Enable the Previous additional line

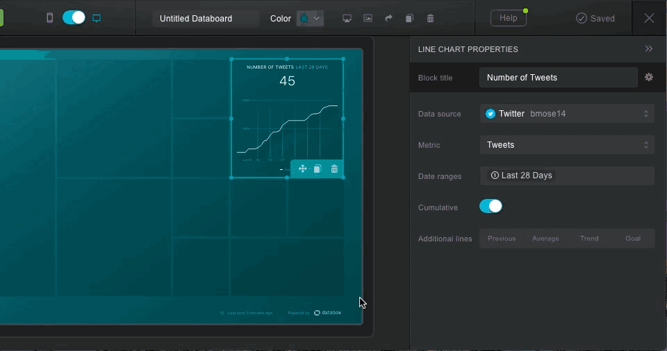502,239
